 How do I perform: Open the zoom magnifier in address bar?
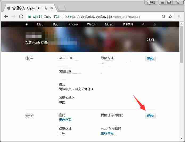click(x=164, y=16)
